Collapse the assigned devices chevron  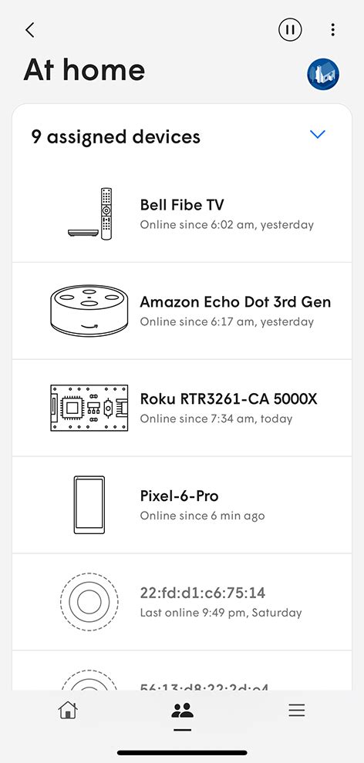(x=318, y=134)
